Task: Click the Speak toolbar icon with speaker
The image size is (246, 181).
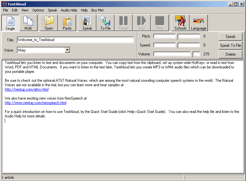Action: pyautogui.click(x=88, y=23)
